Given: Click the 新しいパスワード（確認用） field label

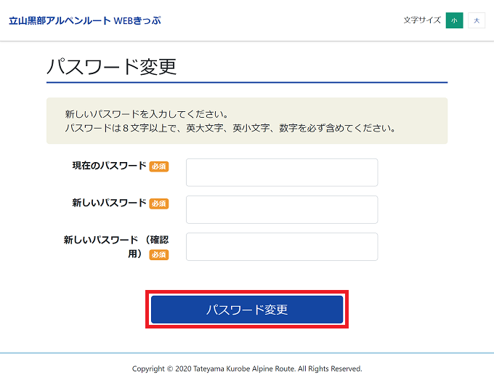Looking at the screenshot, I should pos(116,240).
